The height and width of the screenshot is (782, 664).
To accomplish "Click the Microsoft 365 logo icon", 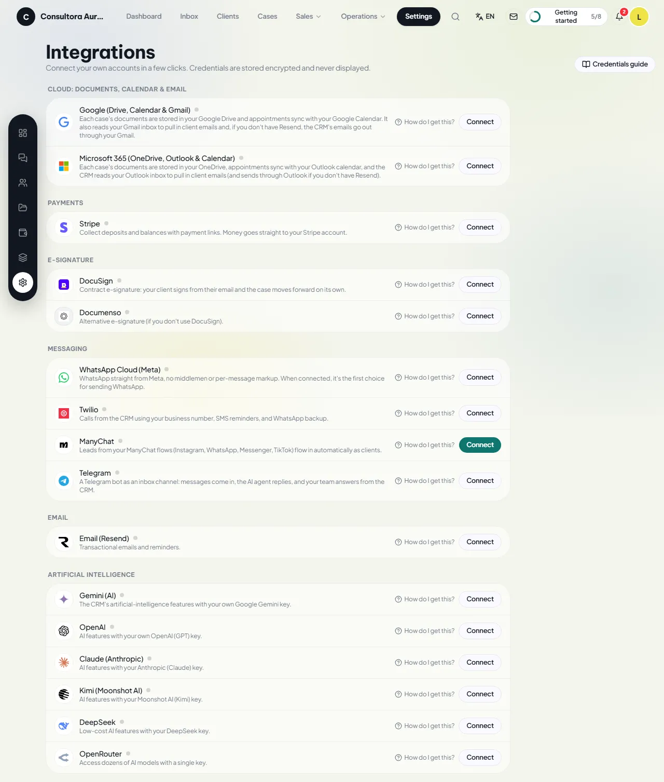I will [64, 166].
